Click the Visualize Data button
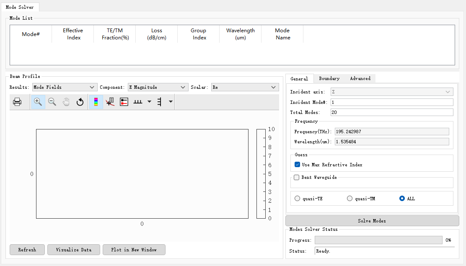 74,250
